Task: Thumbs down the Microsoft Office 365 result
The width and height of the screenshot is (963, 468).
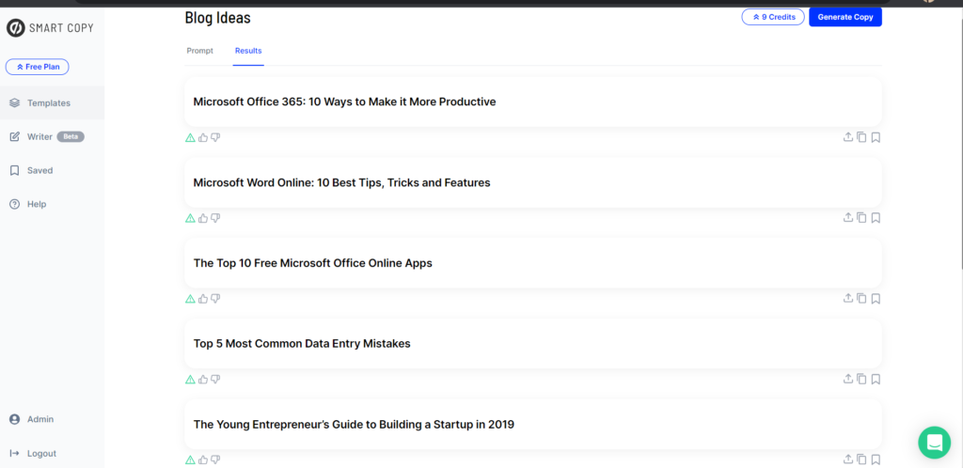Action: 215,137
